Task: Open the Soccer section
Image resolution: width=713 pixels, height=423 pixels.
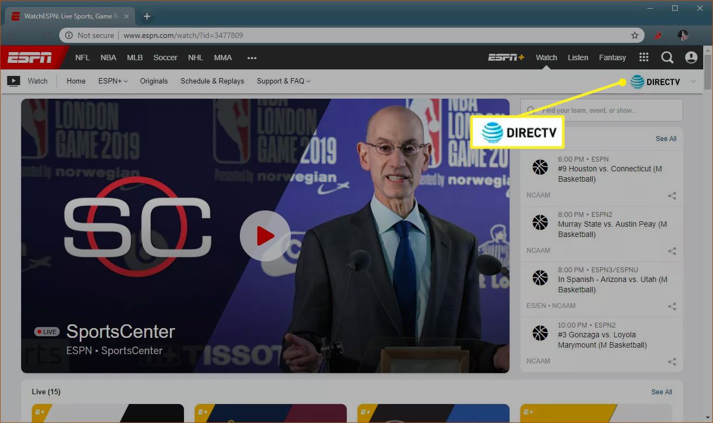Action: click(x=165, y=57)
